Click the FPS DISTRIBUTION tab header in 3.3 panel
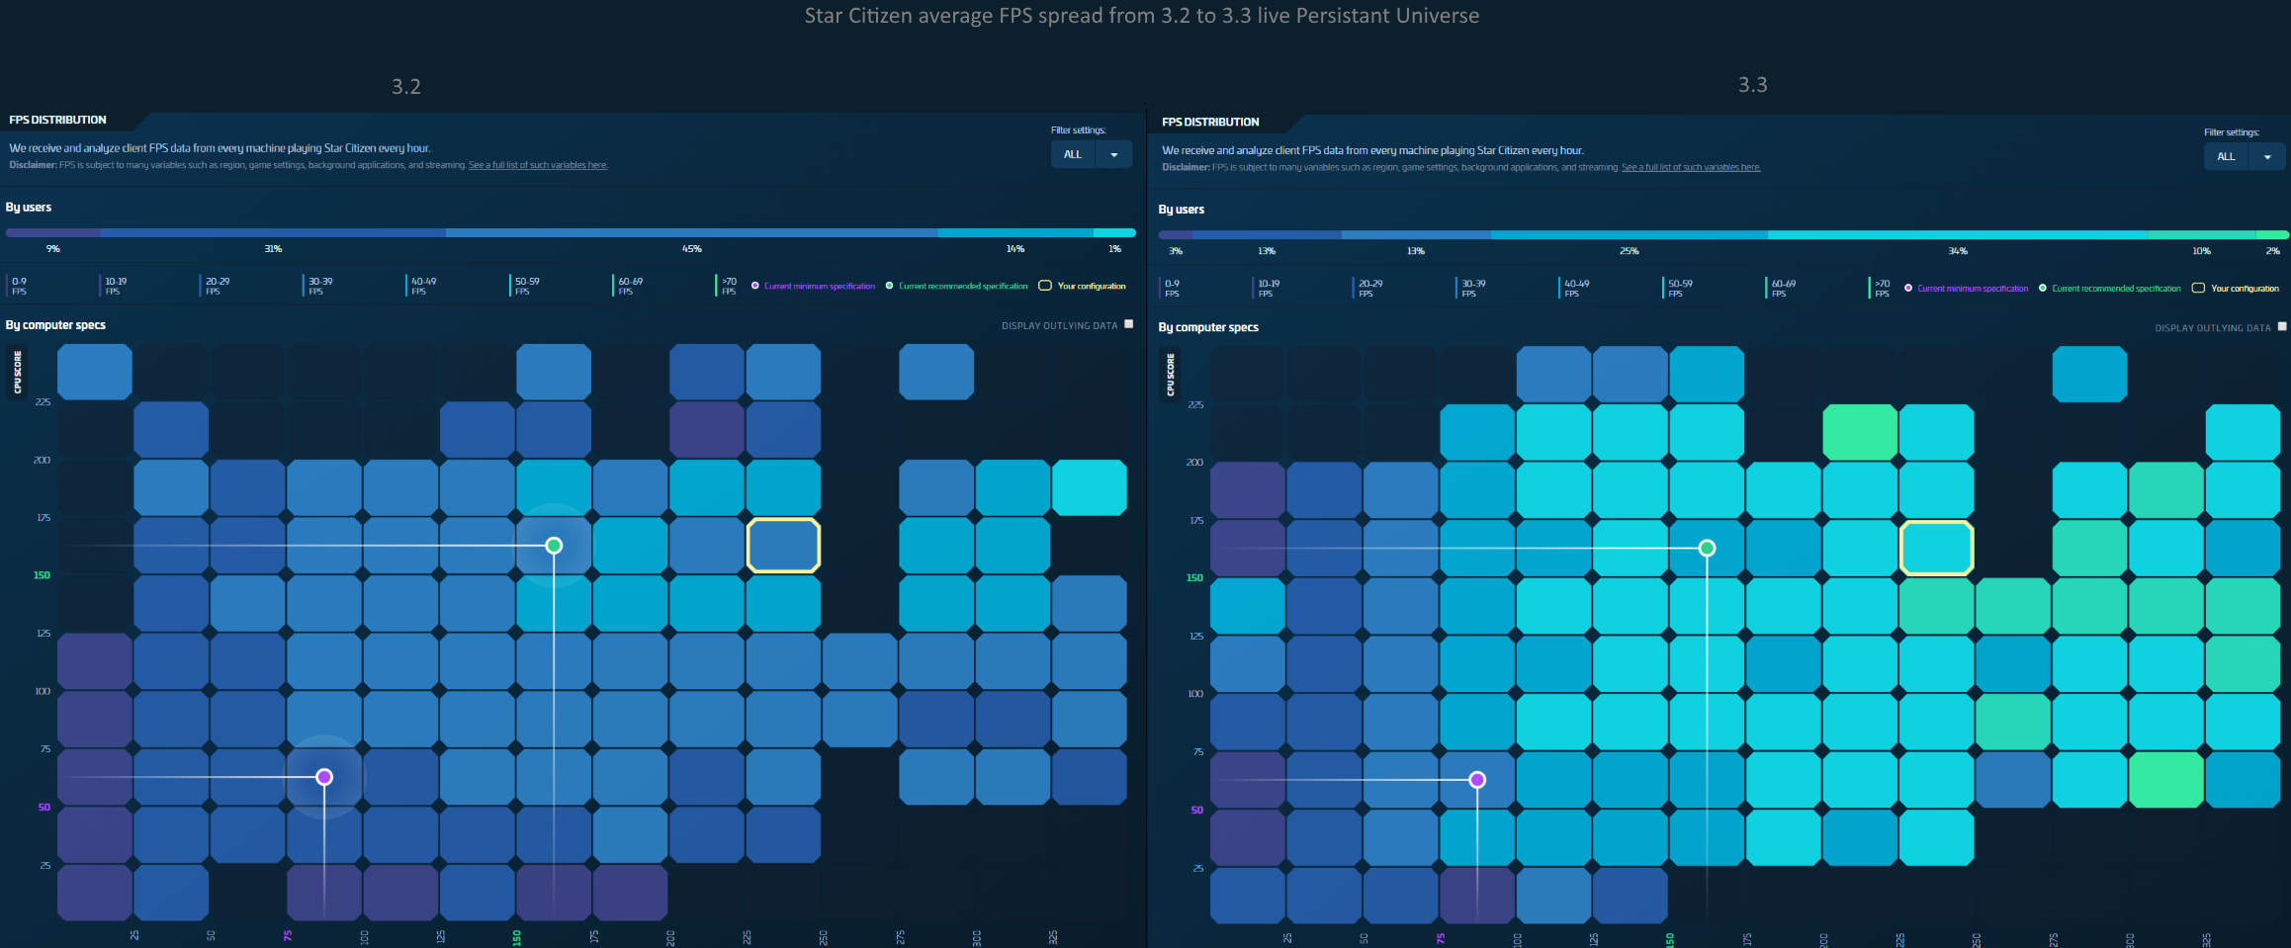The width and height of the screenshot is (2291, 948). click(1210, 122)
